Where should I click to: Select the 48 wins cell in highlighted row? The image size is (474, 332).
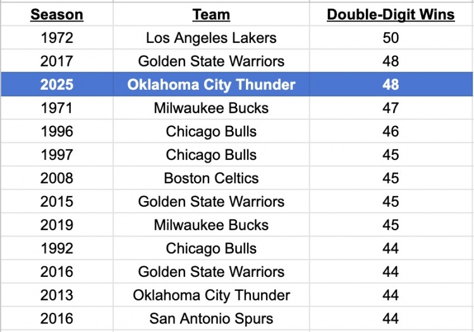tap(391, 85)
